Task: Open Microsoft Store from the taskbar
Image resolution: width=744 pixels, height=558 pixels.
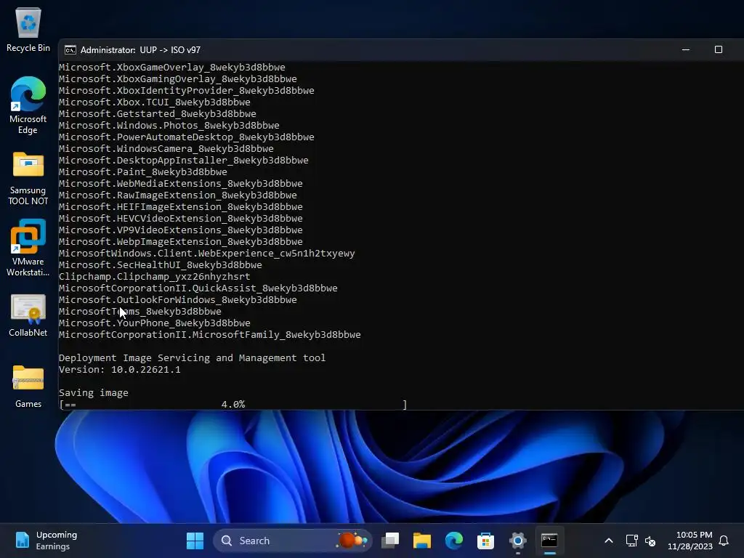Action: pos(485,541)
